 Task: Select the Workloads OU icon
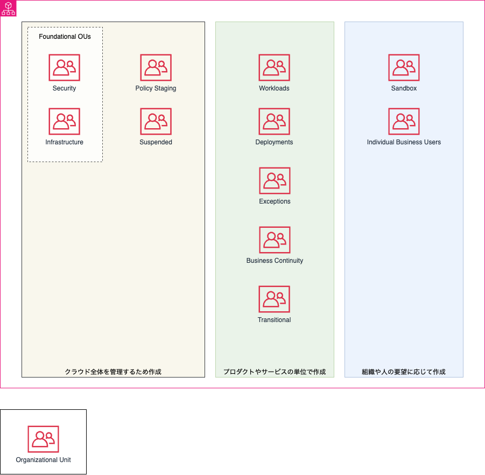pyautogui.click(x=275, y=67)
